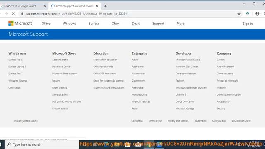Open the Financial services link

[141, 101]
